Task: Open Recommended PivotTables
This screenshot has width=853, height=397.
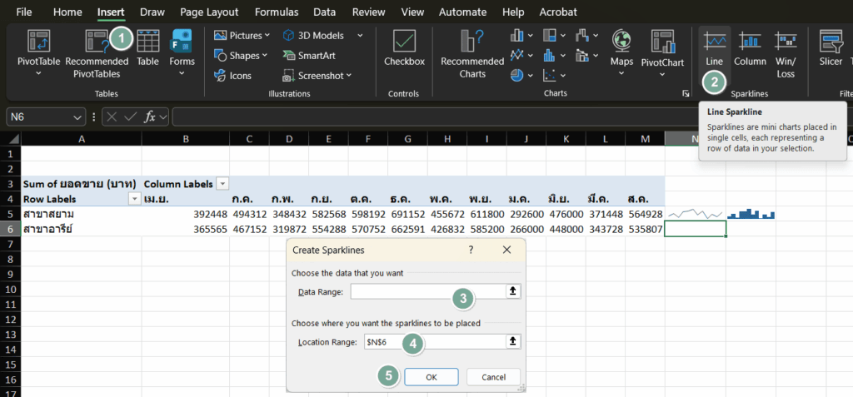Action: [x=97, y=54]
